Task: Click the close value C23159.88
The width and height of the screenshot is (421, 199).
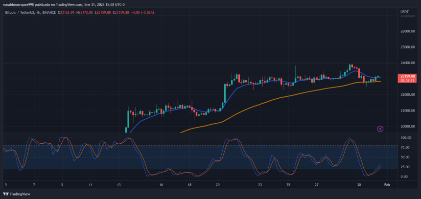Action: (121, 12)
